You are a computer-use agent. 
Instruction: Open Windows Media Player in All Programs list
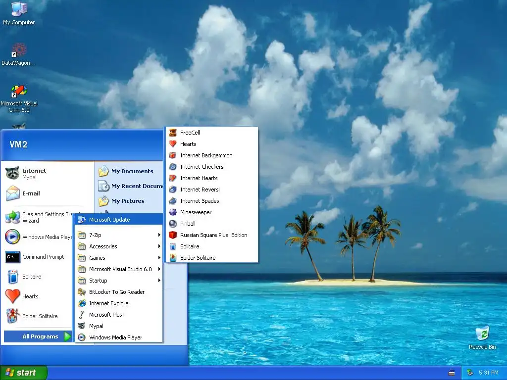point(119,337)
